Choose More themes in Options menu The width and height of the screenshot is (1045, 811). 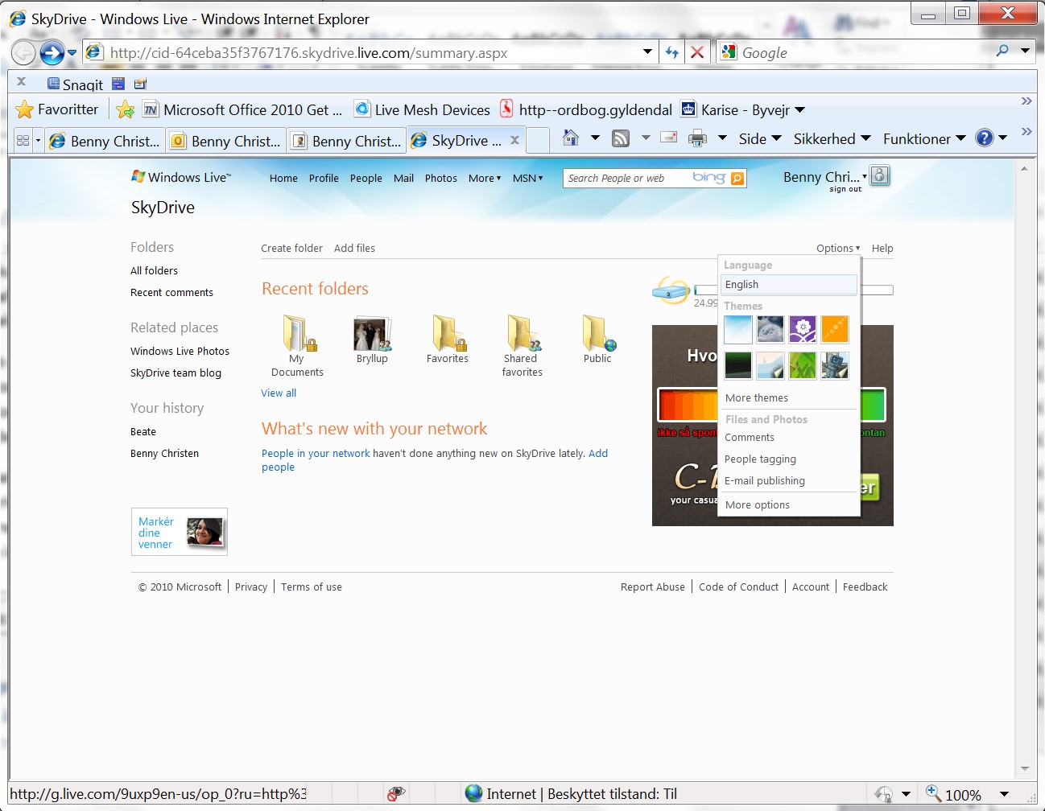(x=757, y=397)
